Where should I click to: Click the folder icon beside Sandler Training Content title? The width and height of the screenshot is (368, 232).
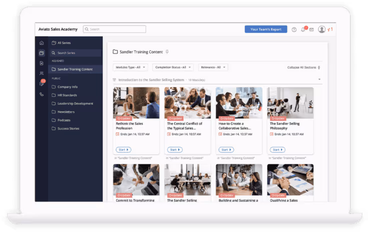pos(115,52)
